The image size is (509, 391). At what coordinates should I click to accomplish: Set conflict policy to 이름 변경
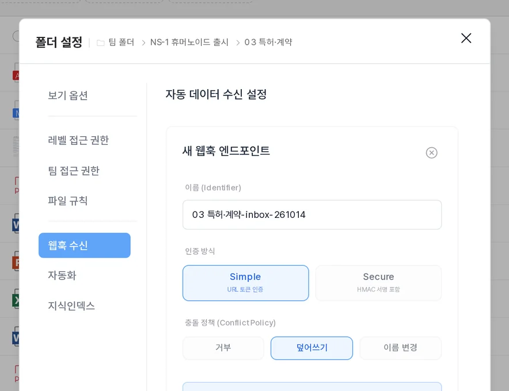[400, 348]
